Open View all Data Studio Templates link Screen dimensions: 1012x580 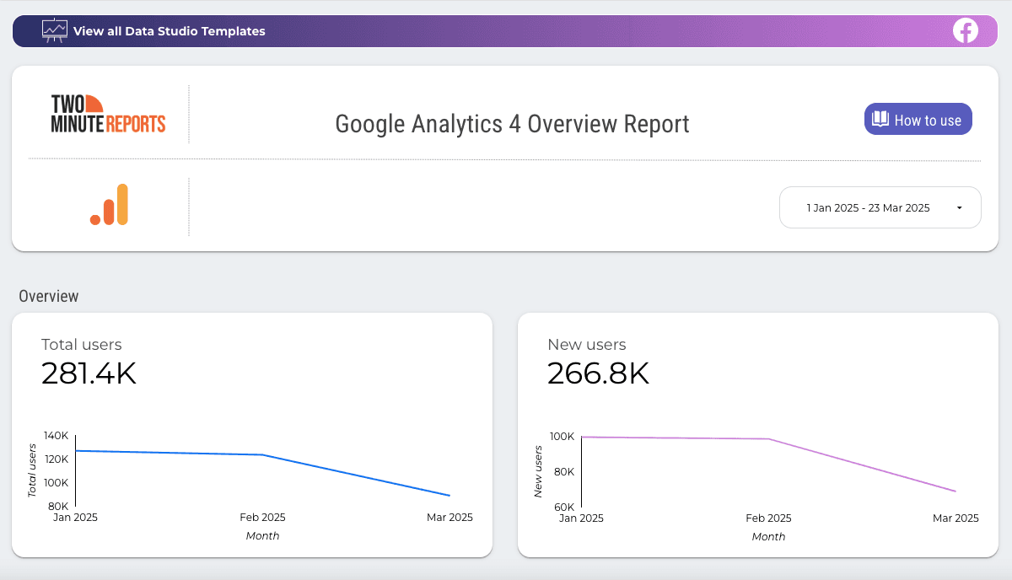coord(169,30)
